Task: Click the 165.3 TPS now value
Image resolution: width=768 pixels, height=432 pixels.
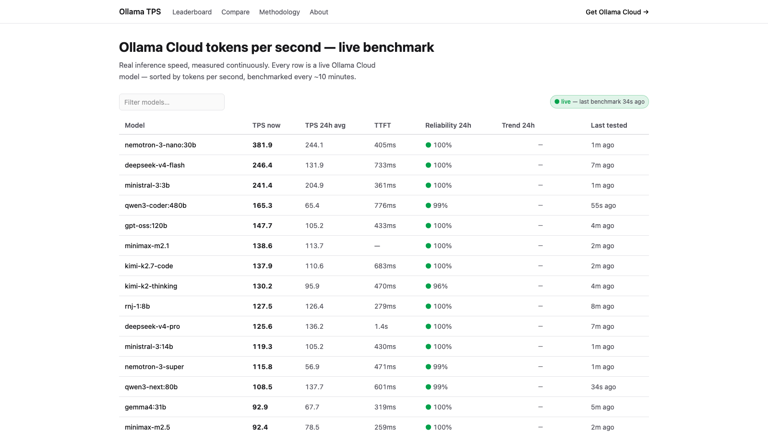Action: [263, 205]
